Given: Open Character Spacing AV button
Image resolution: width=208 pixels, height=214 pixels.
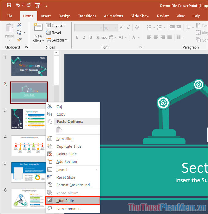Looking at the screenshot, I should point(112,37).
